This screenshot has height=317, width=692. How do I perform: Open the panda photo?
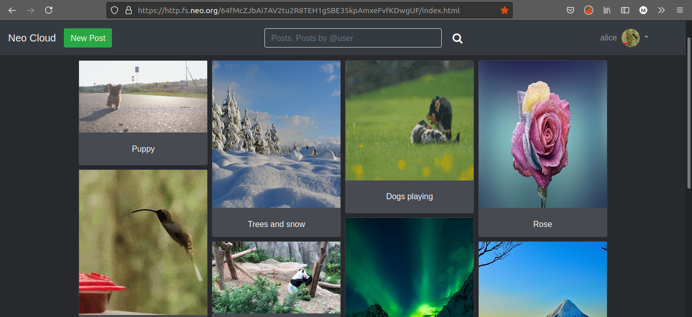(x=276, y=278)
